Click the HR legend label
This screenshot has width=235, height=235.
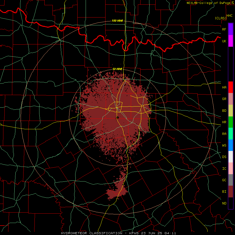click(224, 122)
